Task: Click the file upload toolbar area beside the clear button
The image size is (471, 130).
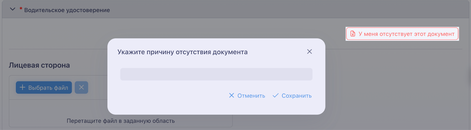Action: 98,87
